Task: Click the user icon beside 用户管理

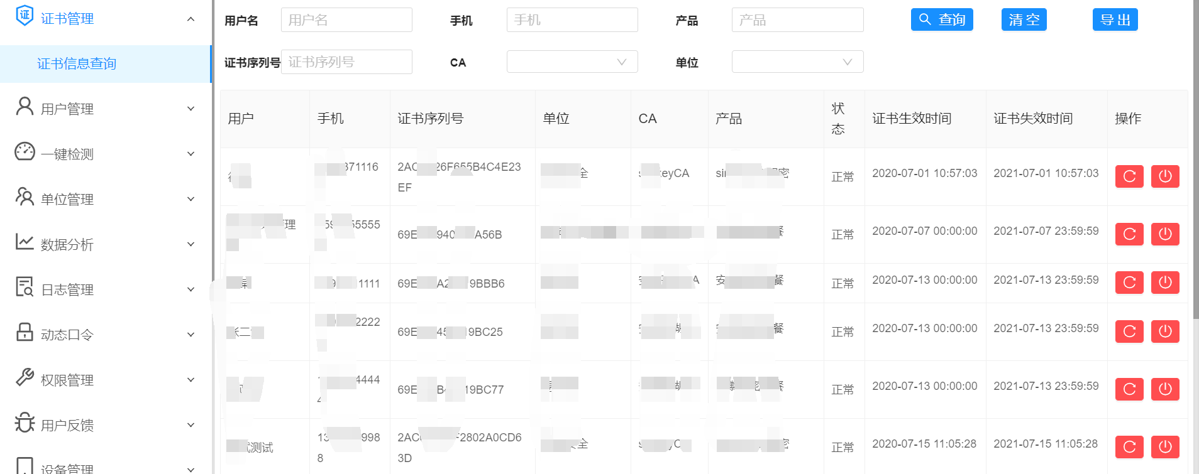Action: pos(25,107)
